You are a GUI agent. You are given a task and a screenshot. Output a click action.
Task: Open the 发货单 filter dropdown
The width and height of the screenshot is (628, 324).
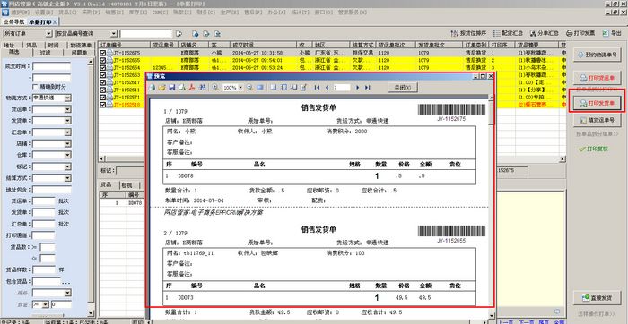coord(67,121)
